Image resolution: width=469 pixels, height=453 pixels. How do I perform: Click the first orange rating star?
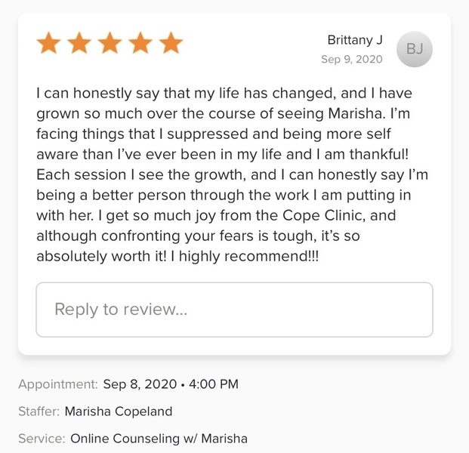(49, 43)
